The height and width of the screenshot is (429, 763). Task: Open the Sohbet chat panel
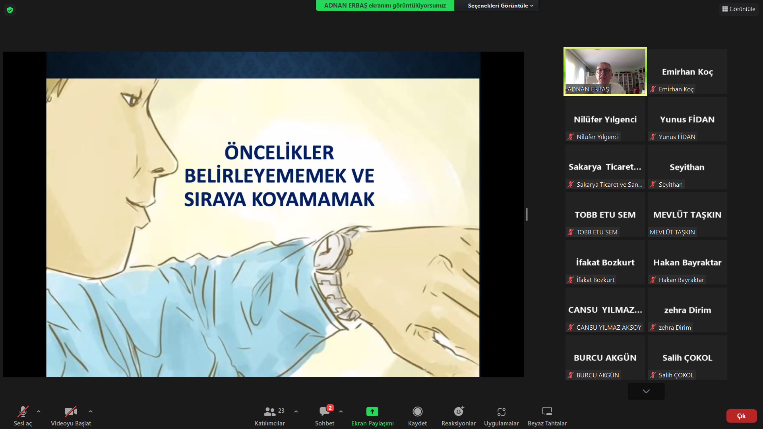point(324,415)
